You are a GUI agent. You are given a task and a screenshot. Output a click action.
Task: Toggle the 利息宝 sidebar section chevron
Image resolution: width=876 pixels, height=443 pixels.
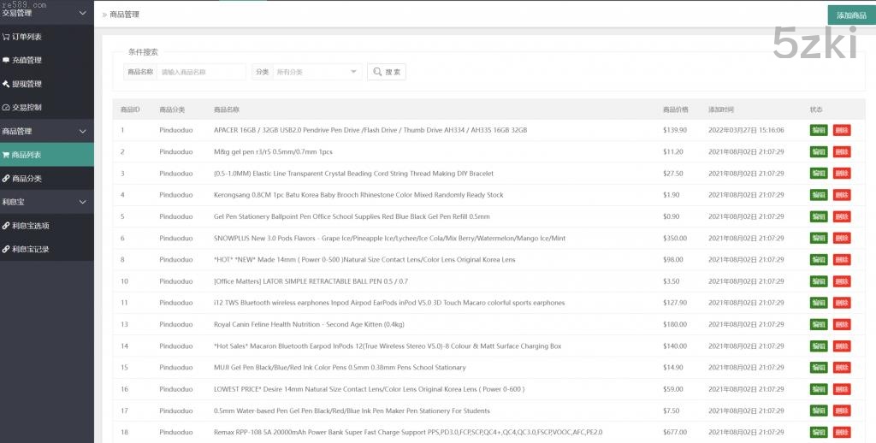(82, 202)
